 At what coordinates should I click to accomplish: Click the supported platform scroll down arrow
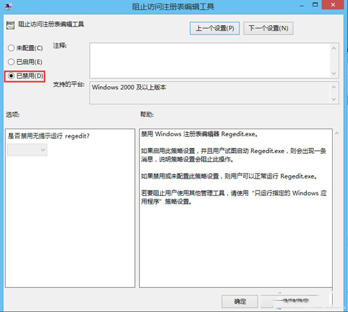[333, 99]
